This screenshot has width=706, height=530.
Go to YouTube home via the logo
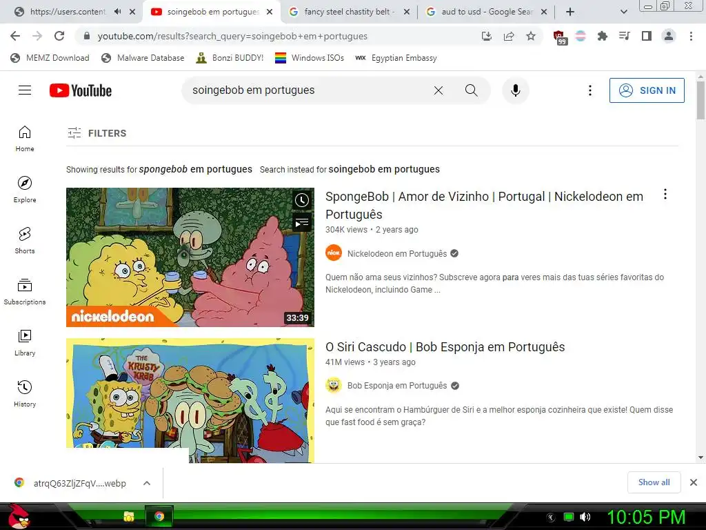pos(81,90)
